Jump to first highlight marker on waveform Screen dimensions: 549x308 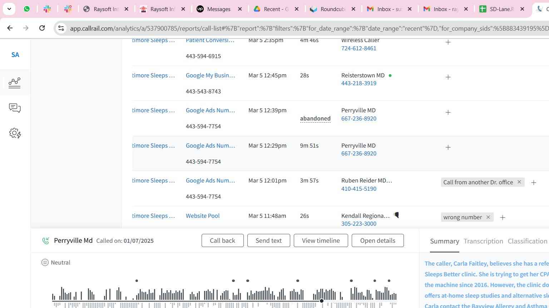point(137,281)
